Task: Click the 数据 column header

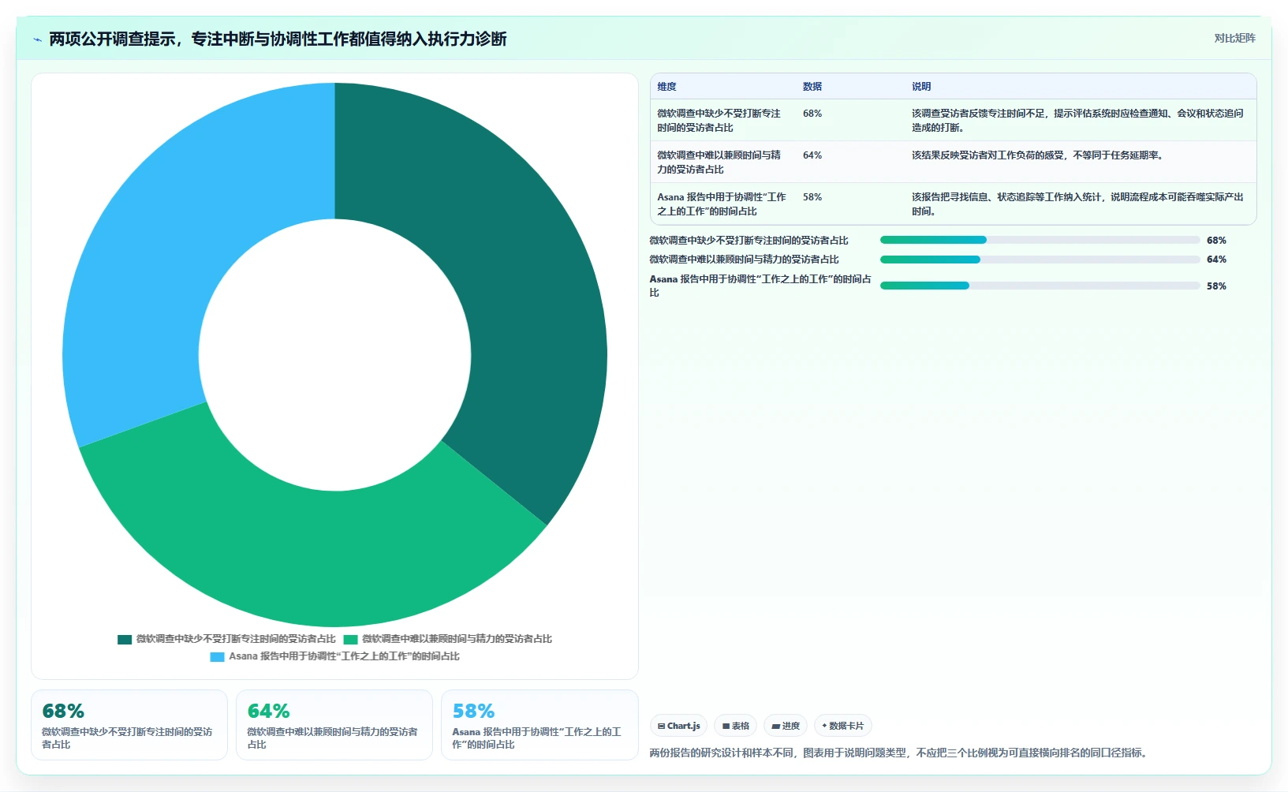Action: (812, 87)
